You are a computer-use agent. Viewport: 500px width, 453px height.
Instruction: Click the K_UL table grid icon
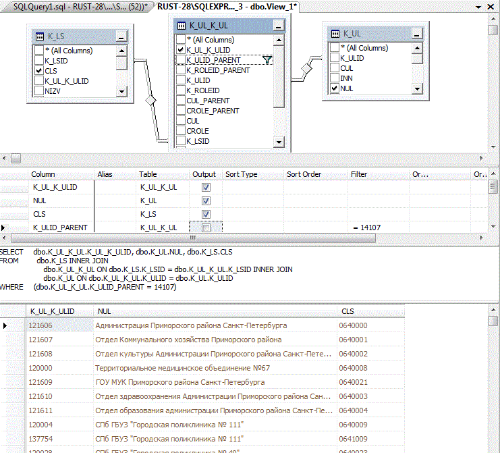(x=335, y=34)
